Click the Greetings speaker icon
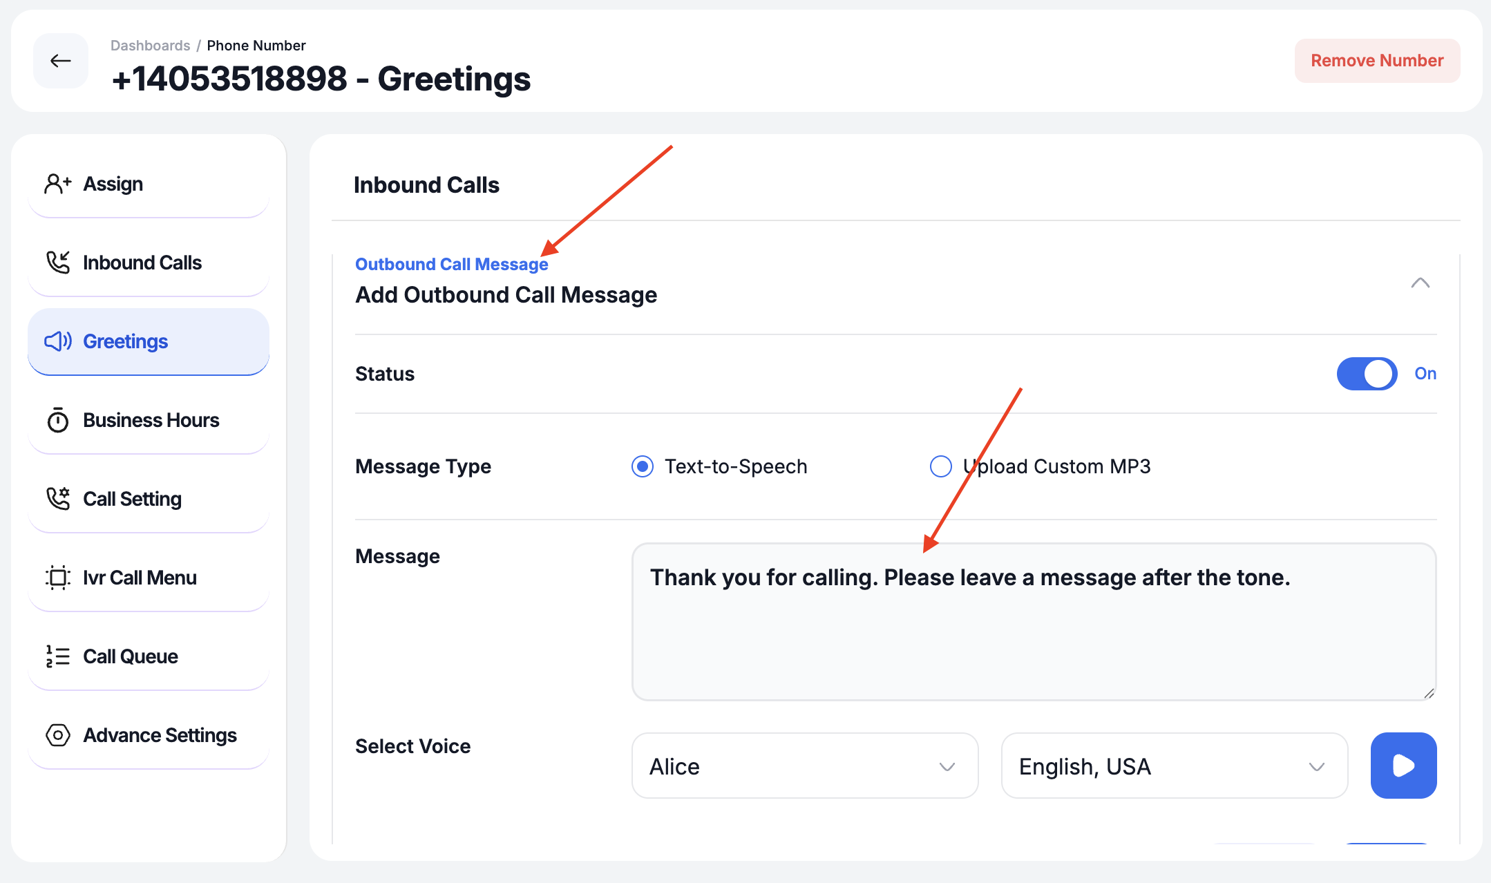 [58, 341]
